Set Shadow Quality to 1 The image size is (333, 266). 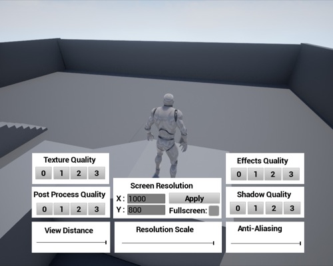point(256,208)
